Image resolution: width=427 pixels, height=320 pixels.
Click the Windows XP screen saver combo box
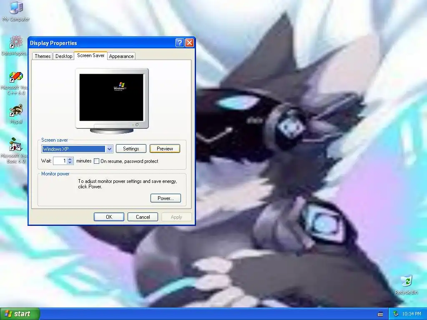(x=77, y=149)
